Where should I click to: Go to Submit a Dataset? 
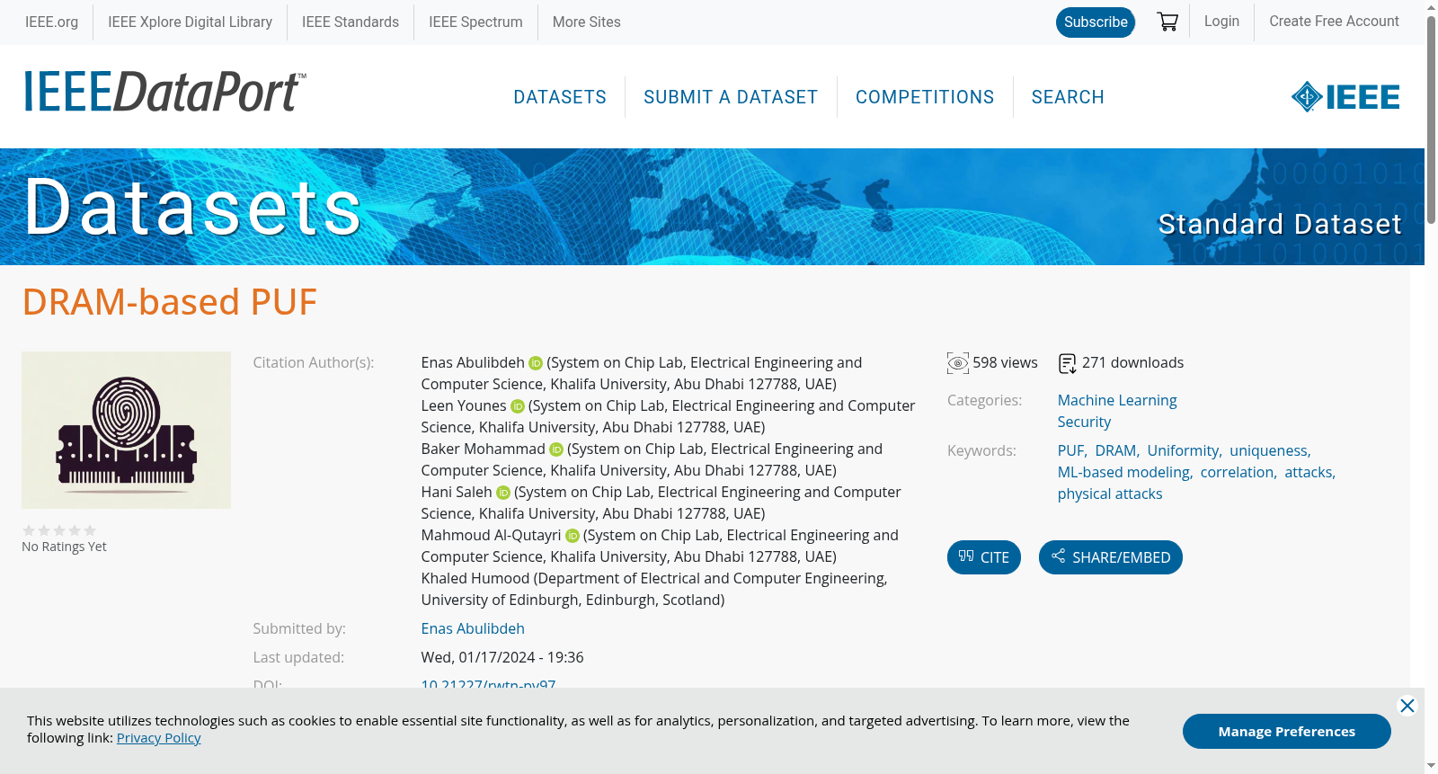731,97
